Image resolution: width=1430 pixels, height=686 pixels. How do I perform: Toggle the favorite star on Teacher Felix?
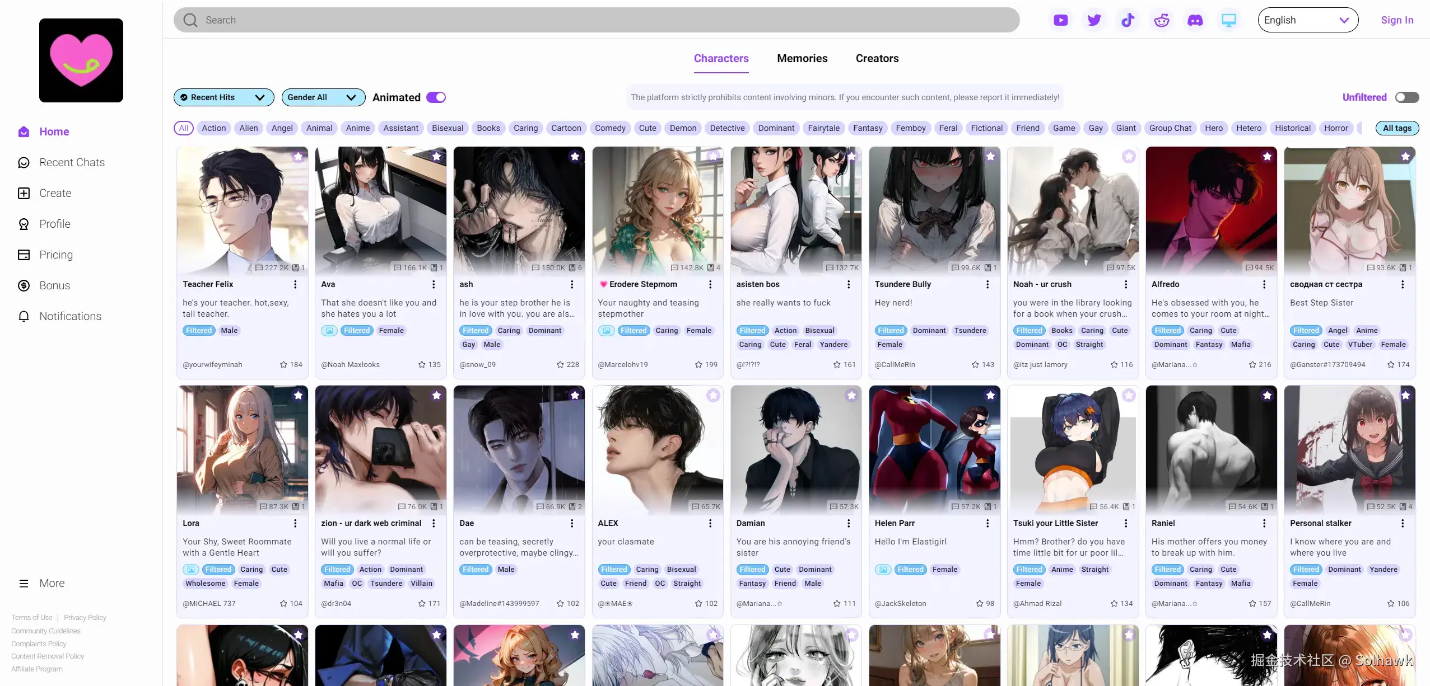297,157
